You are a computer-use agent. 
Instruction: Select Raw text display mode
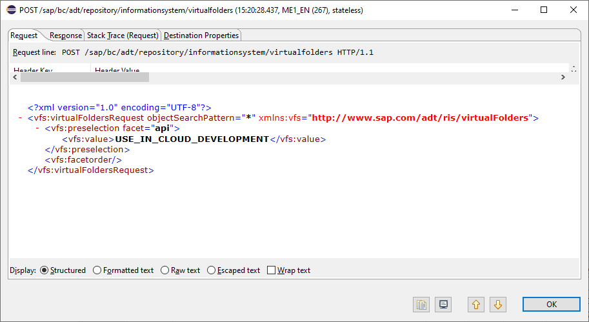click(180, 270)
